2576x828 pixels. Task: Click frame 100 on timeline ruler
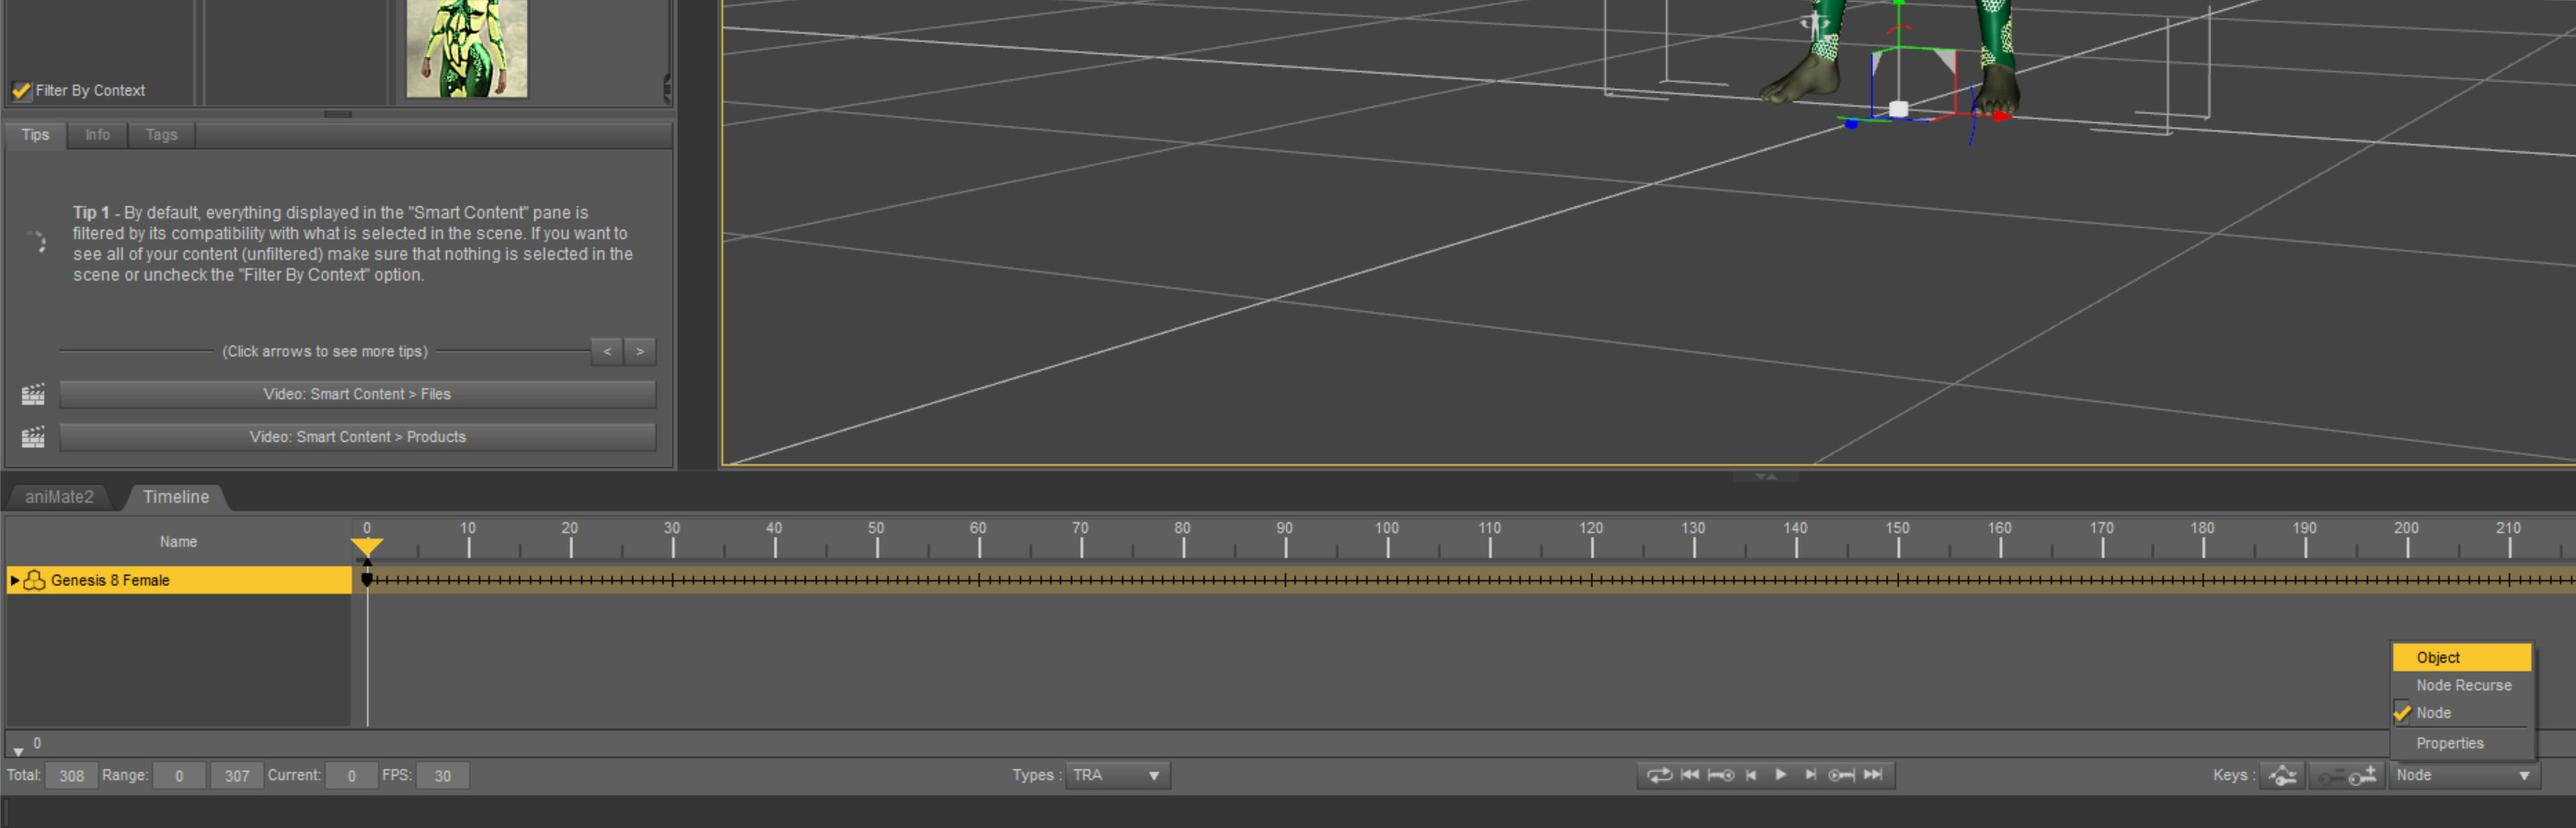pos(1387,540)
